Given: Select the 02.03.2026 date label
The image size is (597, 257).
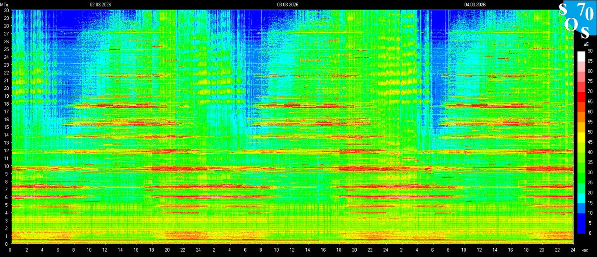Looking at the screenshot, I should (101, 4).
